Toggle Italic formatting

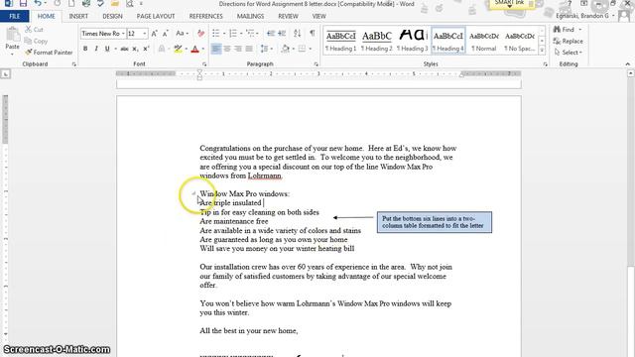[x=96, y=49]
